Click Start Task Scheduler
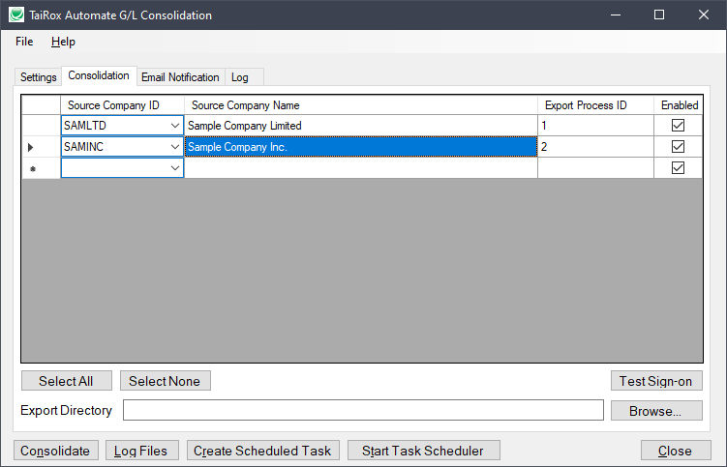 423,451
